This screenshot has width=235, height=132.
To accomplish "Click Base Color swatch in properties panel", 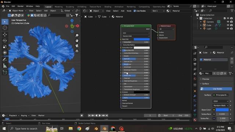I will pos(222,110).
